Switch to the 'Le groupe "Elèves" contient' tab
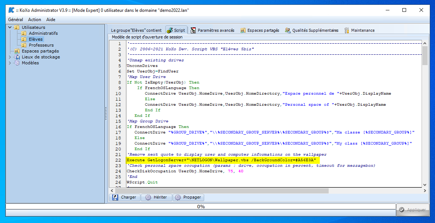The image size is (435, 223). tap(136, 30)
